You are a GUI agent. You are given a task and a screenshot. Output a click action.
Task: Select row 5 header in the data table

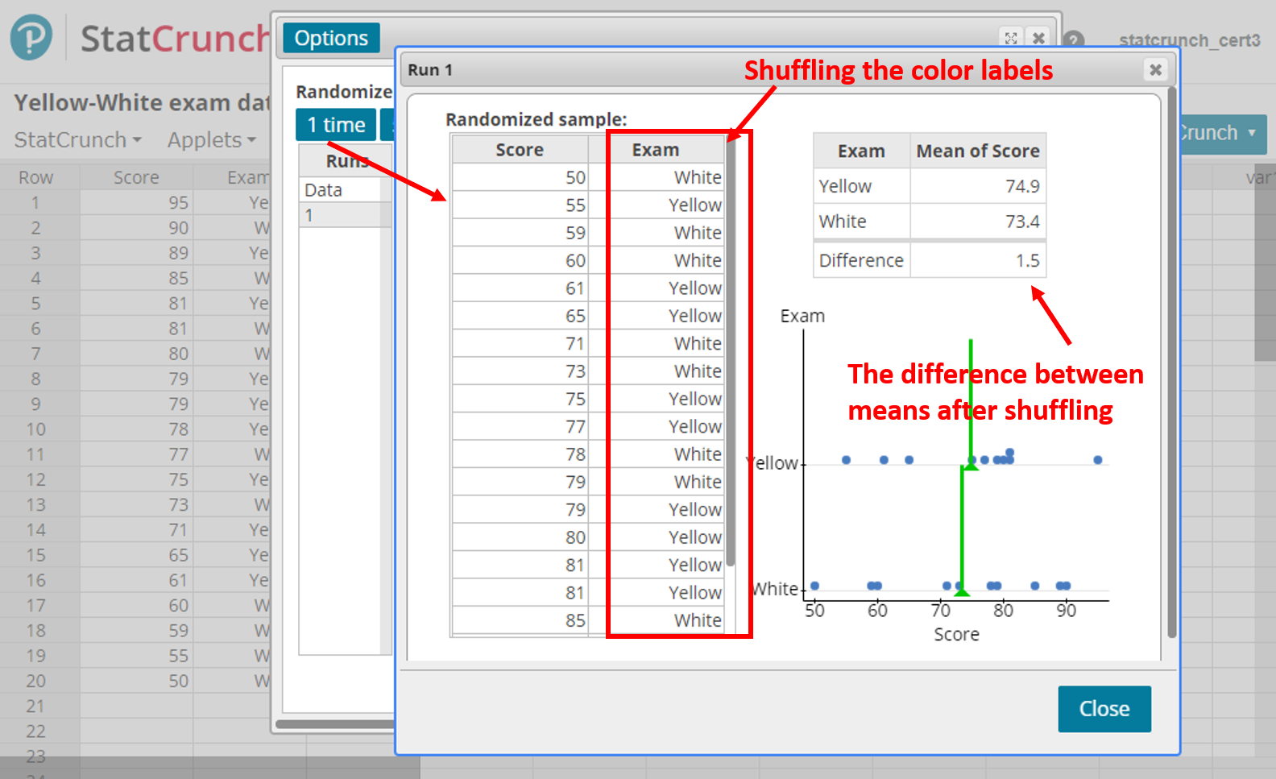35,304
